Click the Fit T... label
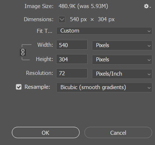 (x=44, y=31)
